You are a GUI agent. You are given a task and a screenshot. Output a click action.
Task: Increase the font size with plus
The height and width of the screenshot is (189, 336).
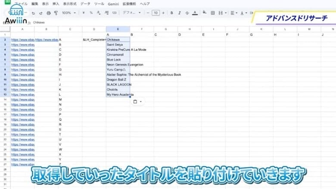coord(163,13)
